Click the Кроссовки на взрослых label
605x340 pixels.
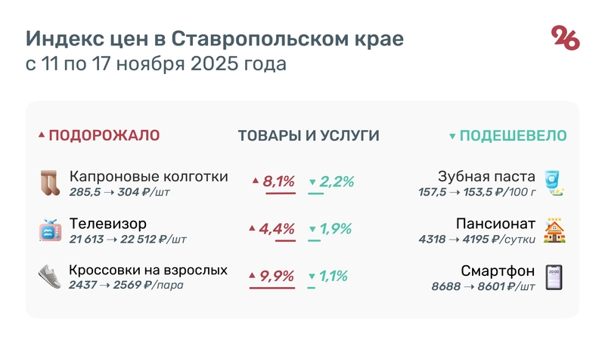[148, 270]
